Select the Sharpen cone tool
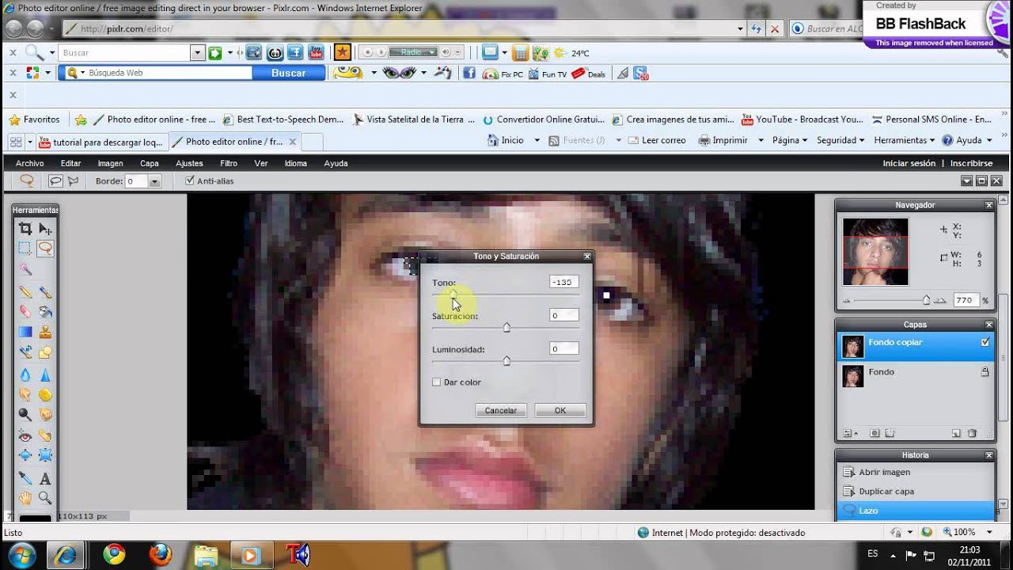This screenshot has width=1013, height=570. click(x=45, y=374)
